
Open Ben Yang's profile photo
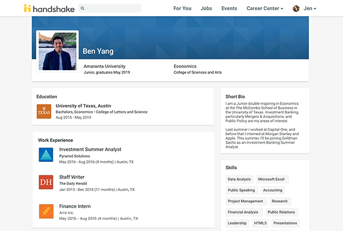pos(57,51)
